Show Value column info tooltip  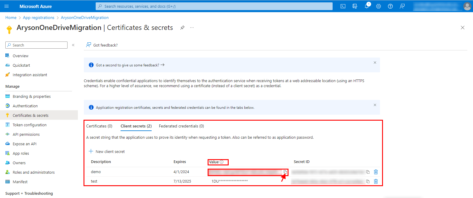pyautogui.click(x=222, y=162)
